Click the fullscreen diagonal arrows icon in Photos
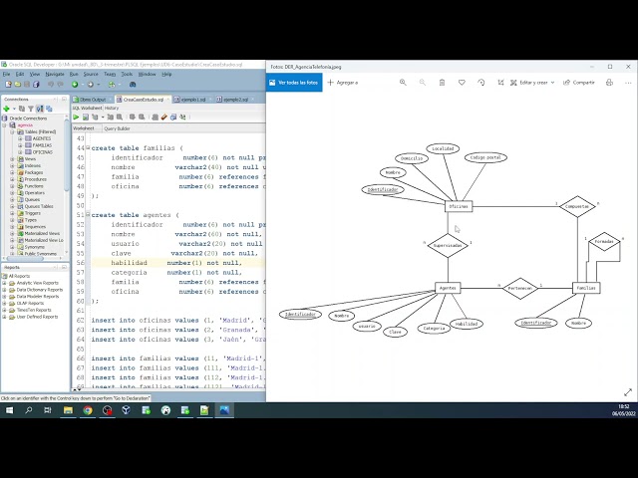 pyautogui.click(x=628, y=392)
